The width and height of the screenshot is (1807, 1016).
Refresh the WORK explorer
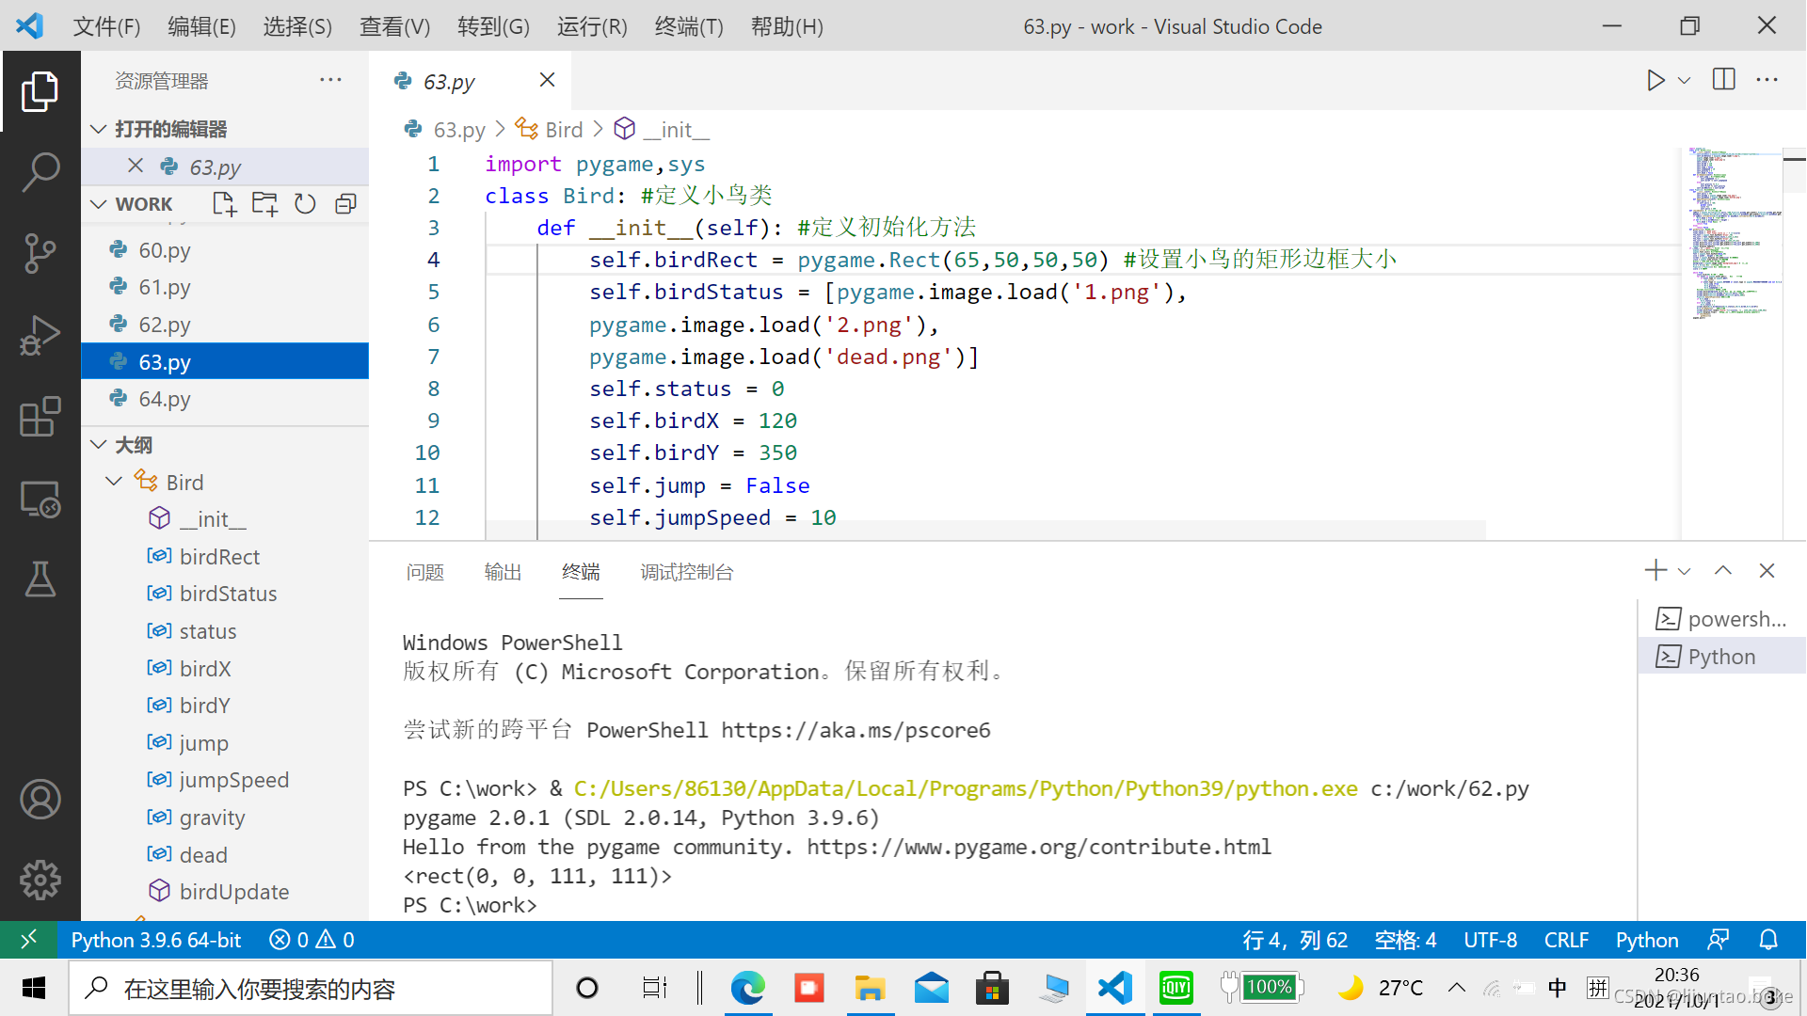tap(305, 204)
